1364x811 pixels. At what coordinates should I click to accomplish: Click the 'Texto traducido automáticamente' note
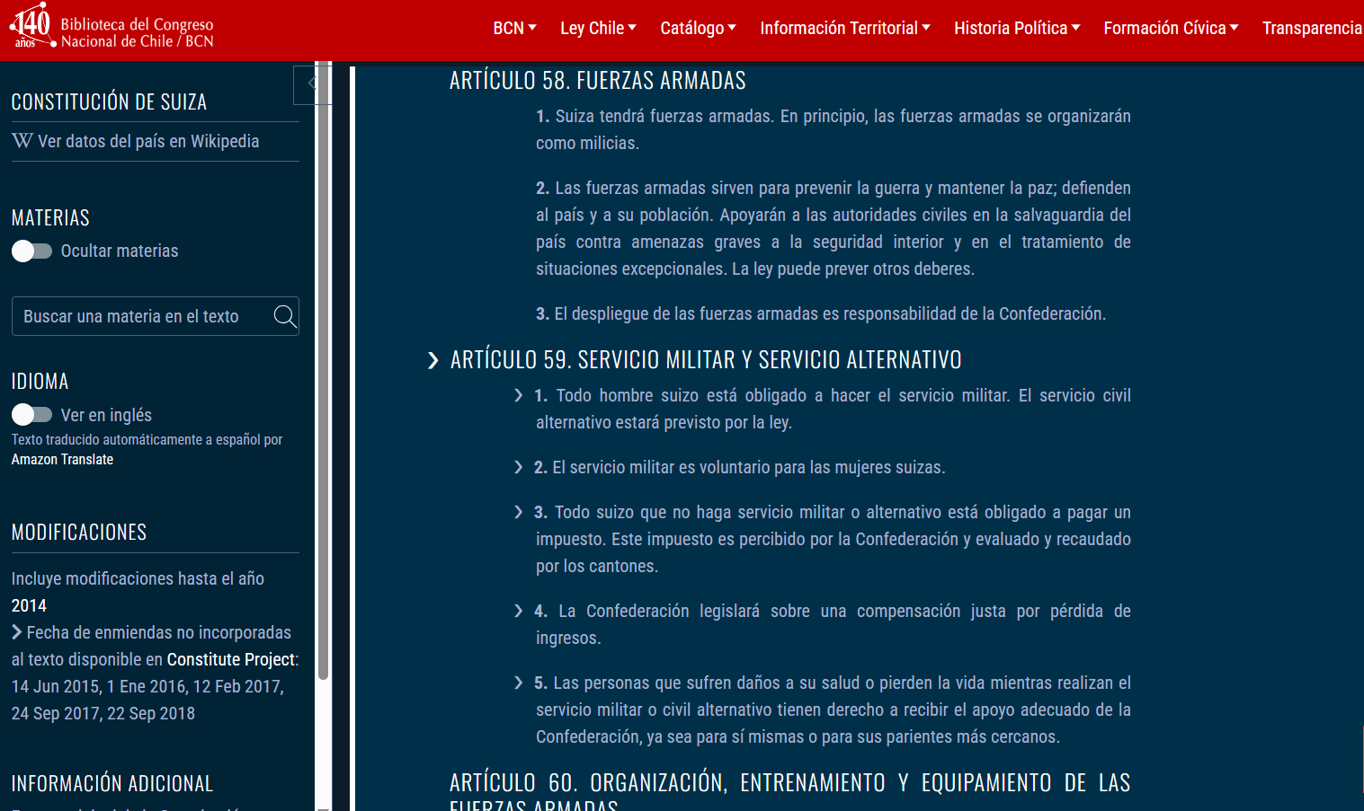(x=147, y=439)
